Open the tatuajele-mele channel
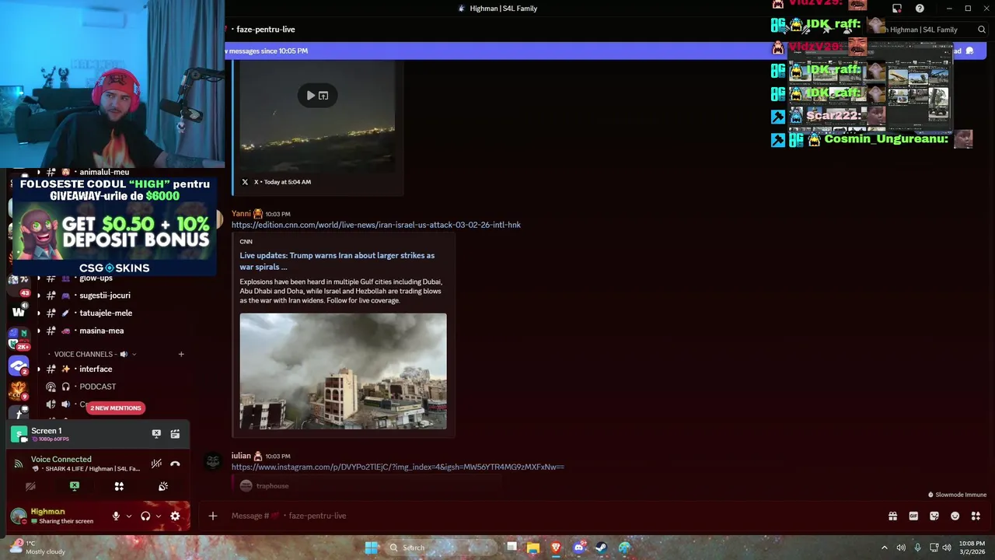The width and height of the screenshot is (995, 560). pos(106,313)
